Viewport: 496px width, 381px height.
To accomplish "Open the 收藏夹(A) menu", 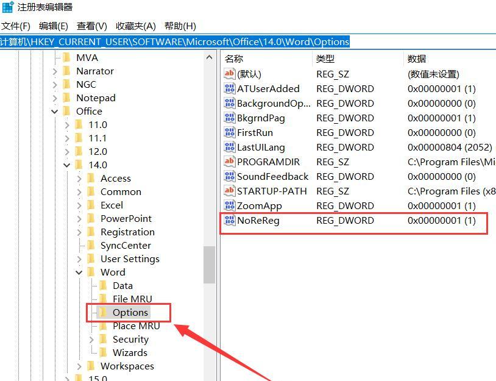I will click(x=135, y=26).
